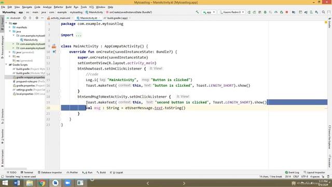Open the Terminal tool window
Screen dimensions: 332x187
point(27,172)
